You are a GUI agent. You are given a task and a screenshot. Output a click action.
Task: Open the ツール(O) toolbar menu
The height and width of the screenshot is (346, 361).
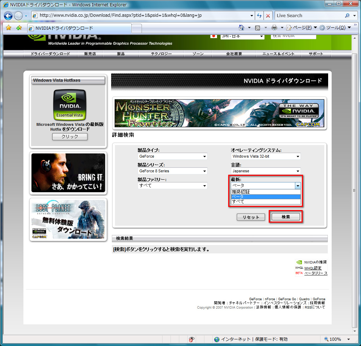335,28
